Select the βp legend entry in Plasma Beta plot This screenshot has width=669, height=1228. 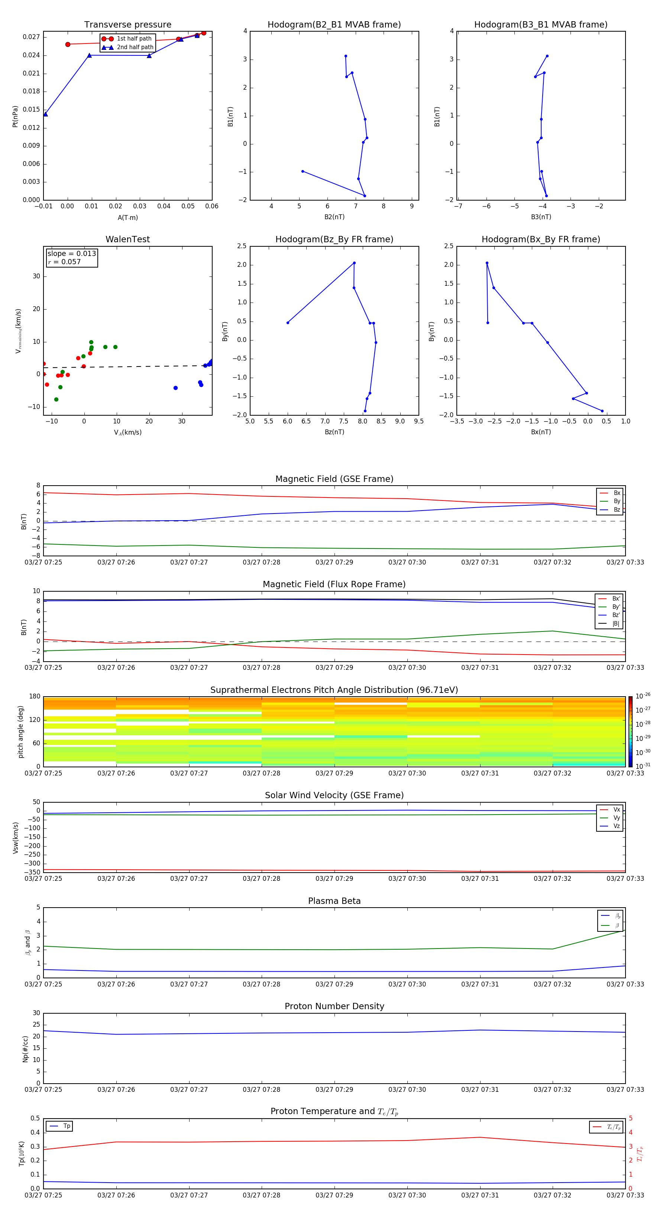tap(610, 916)
